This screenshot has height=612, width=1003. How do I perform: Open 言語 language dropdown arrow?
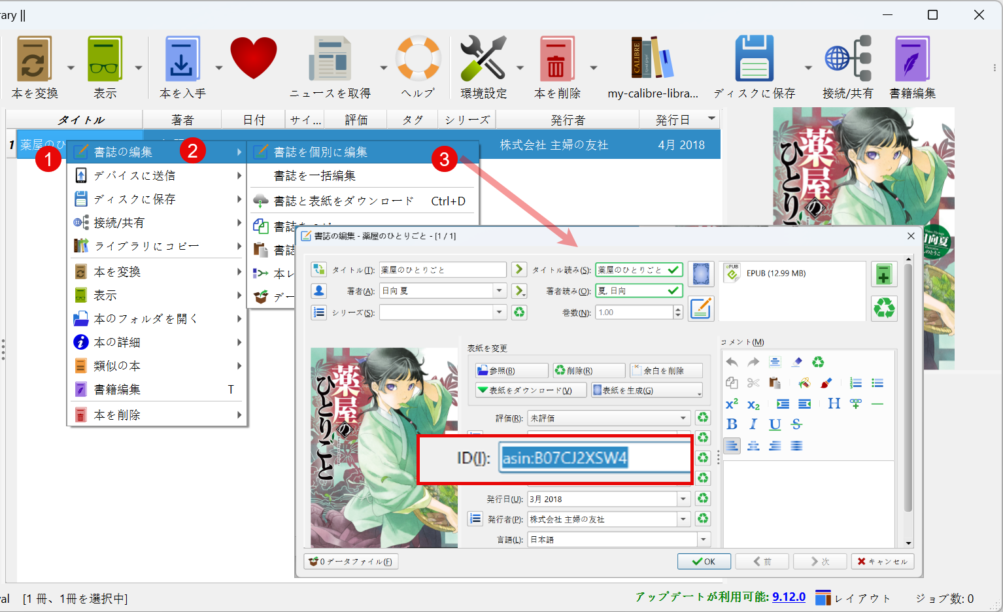[x=704, y=539]
